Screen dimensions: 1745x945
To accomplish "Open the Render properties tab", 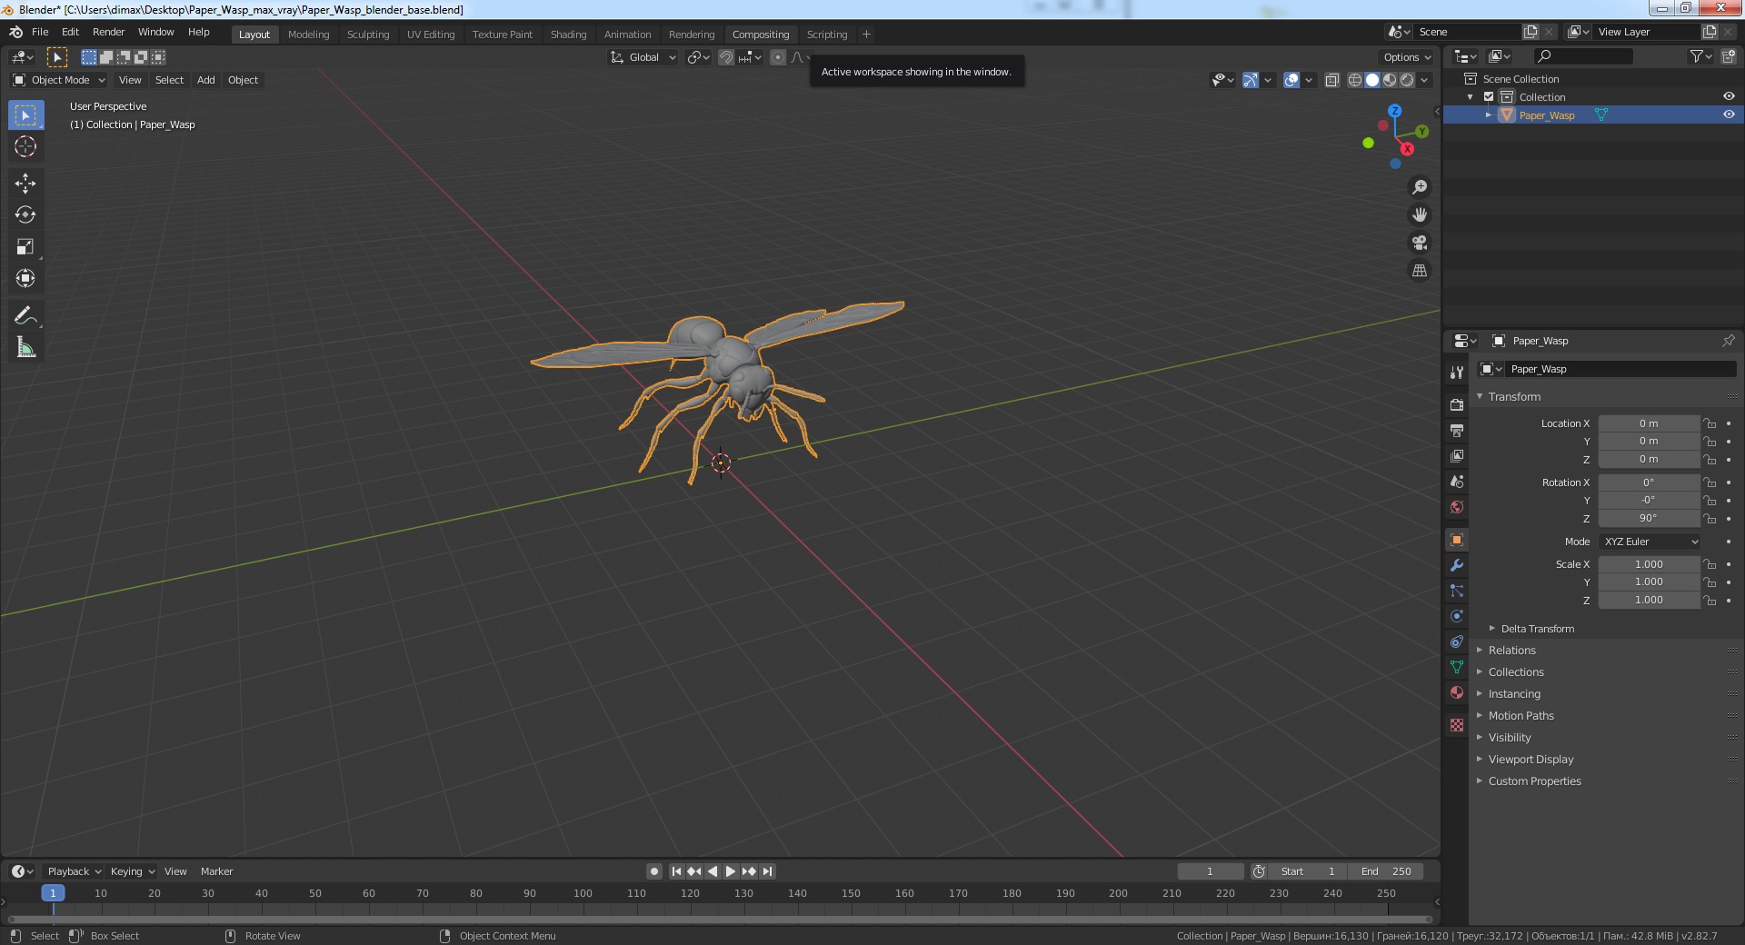I will (1457, 404).
